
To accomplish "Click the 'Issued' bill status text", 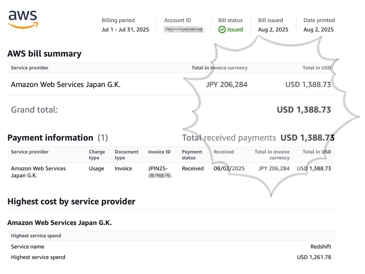I will [235, 29].
